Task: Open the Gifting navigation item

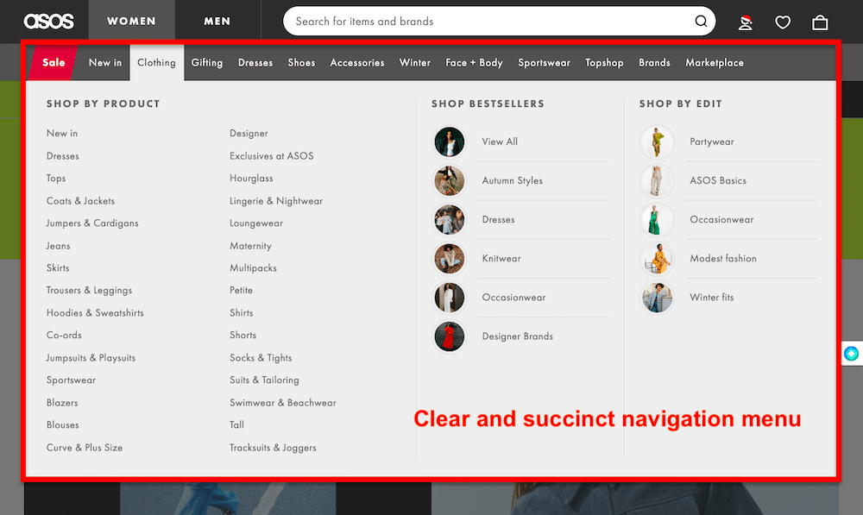Action: tap(207, 63)
